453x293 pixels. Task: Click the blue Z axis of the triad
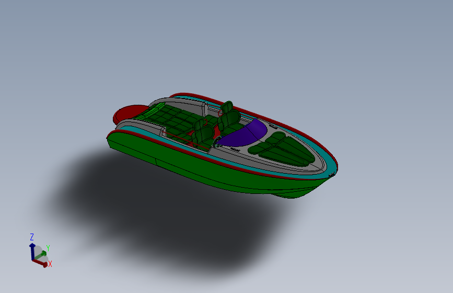[x=32, y=252]
